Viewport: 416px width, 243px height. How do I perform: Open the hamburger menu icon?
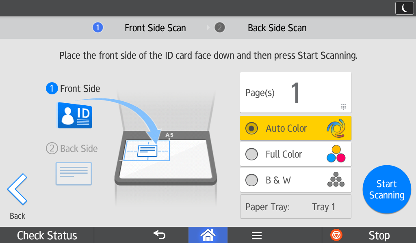(x=256, y=235)
